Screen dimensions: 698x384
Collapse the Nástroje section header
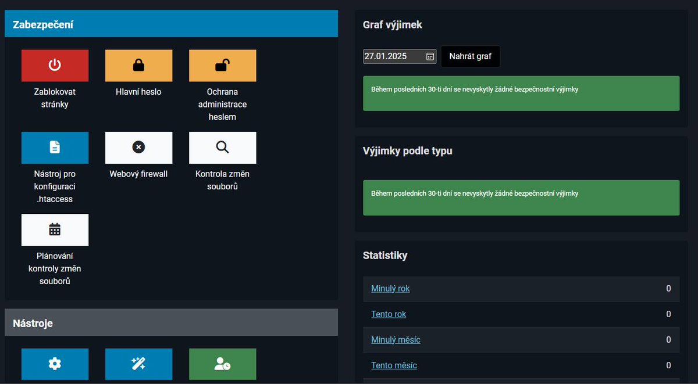(x=171, y=322)
